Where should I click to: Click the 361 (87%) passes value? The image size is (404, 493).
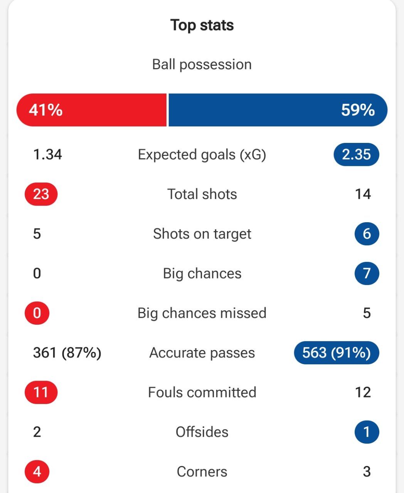[x=67, y=353]
